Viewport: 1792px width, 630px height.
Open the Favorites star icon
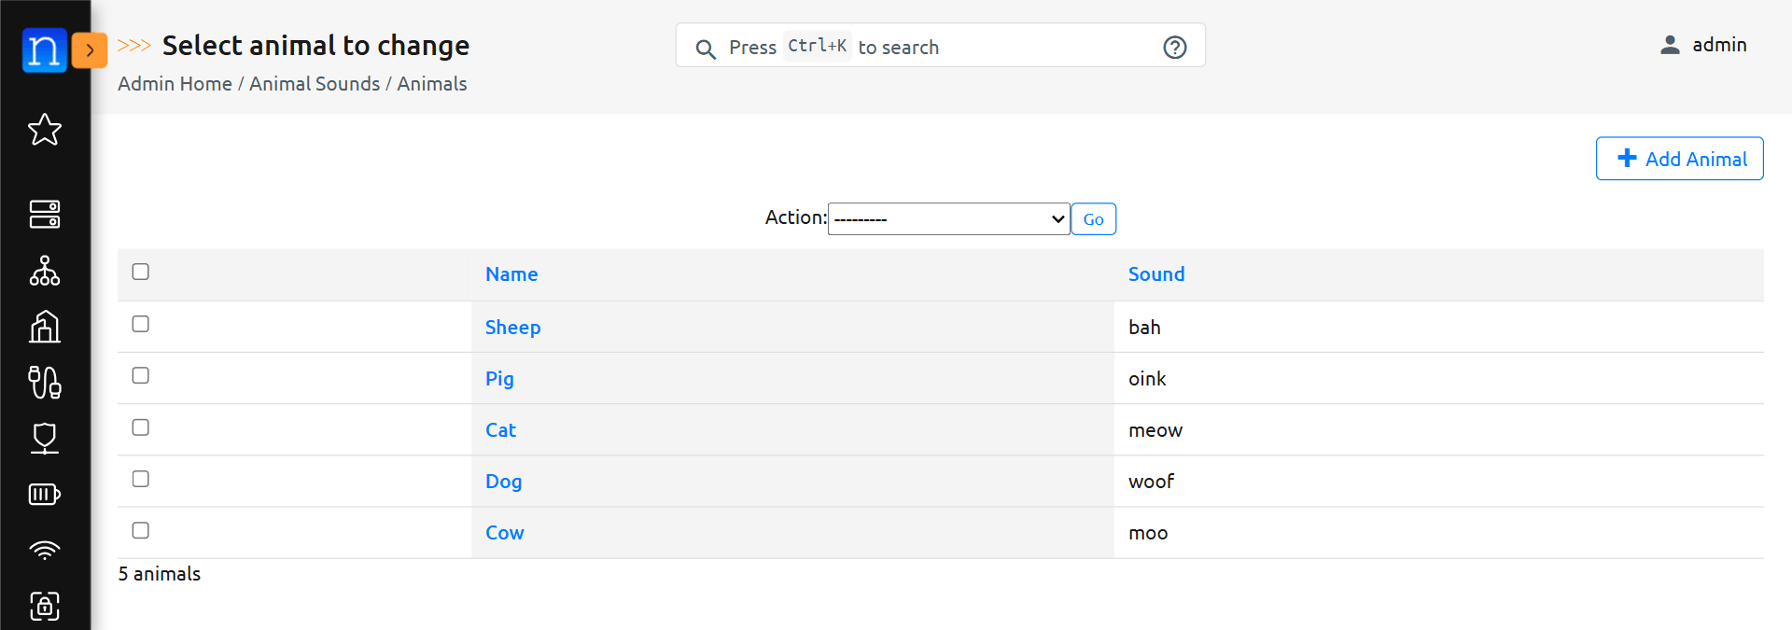click(x=45, y=130)
